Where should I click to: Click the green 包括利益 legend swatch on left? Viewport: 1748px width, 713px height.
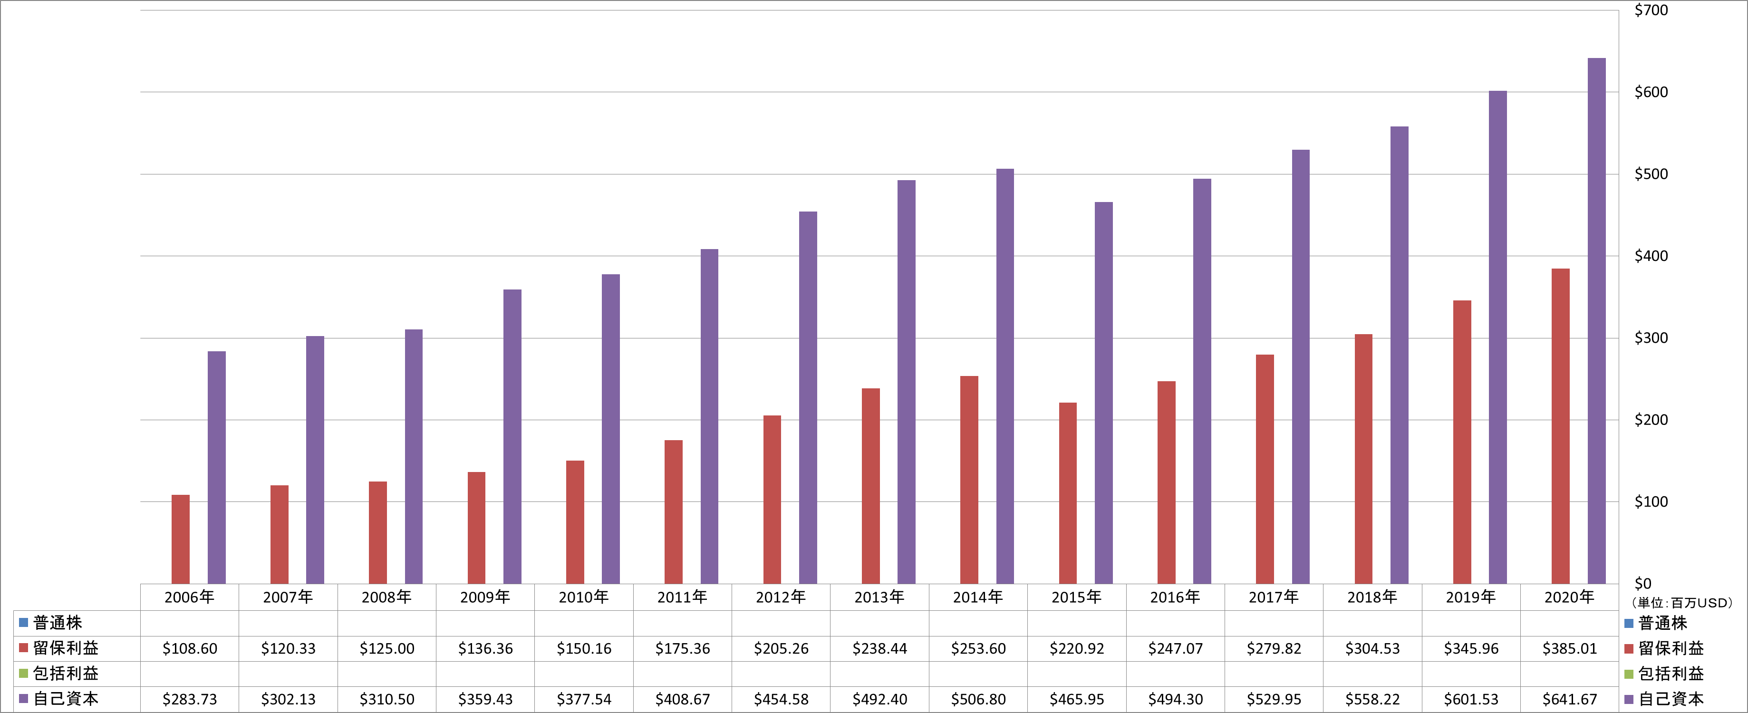click(23, 673)
